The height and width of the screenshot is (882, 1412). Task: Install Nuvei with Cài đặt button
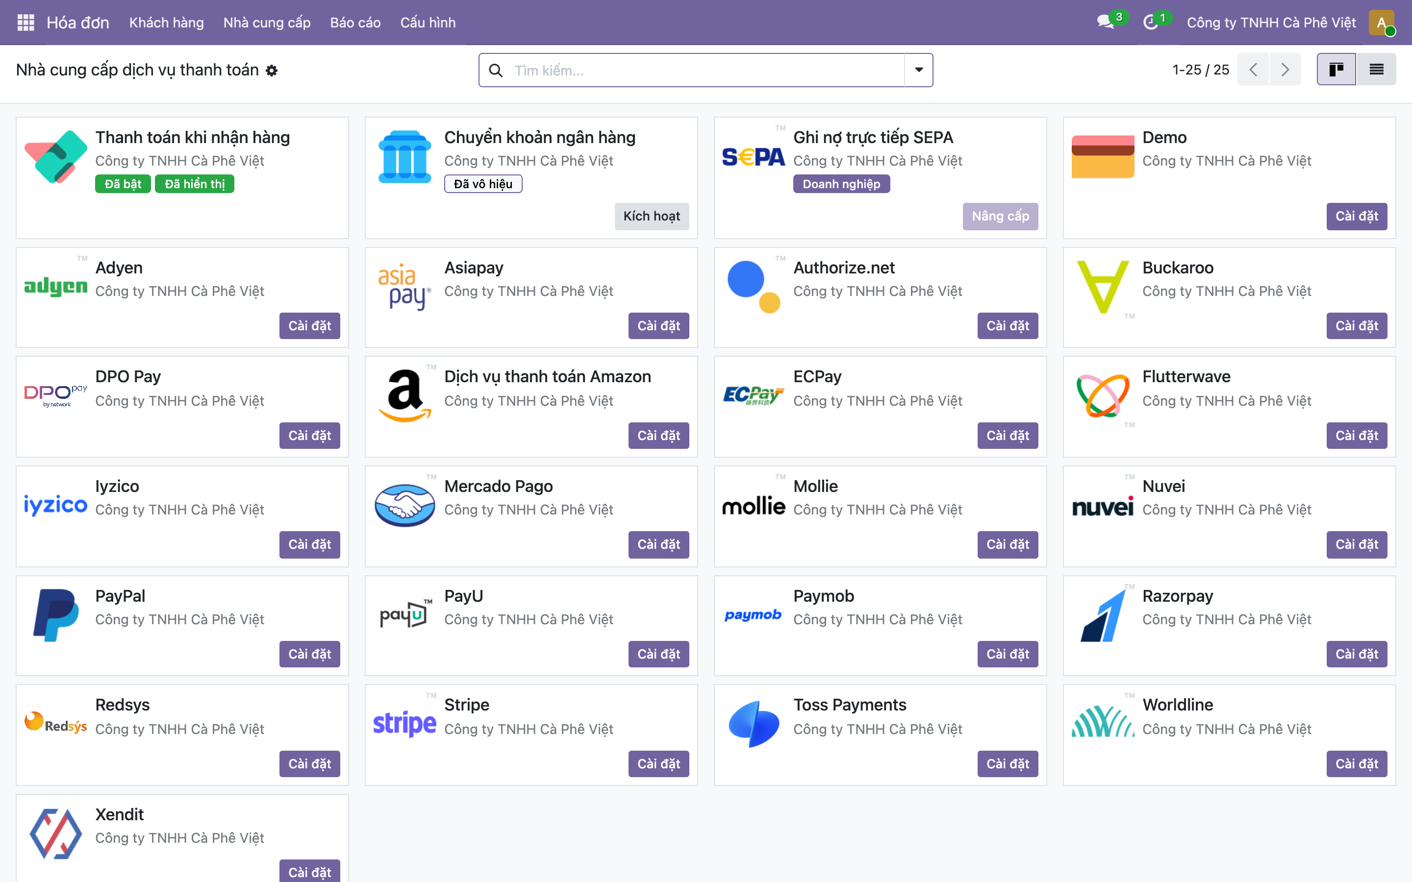[1357, 544]
